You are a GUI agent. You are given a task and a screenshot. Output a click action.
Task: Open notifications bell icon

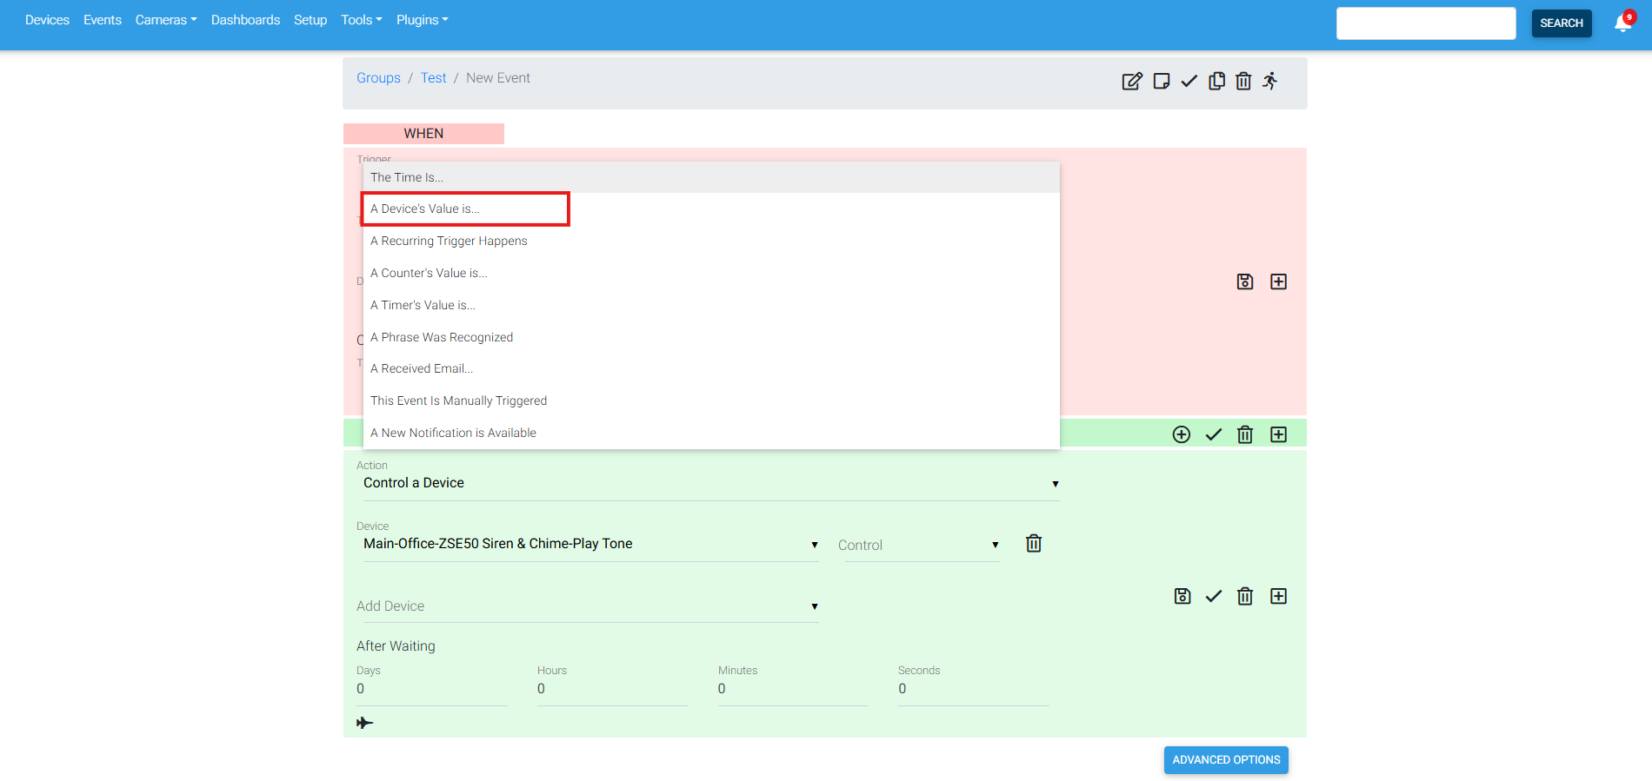tap(1622, 23)
